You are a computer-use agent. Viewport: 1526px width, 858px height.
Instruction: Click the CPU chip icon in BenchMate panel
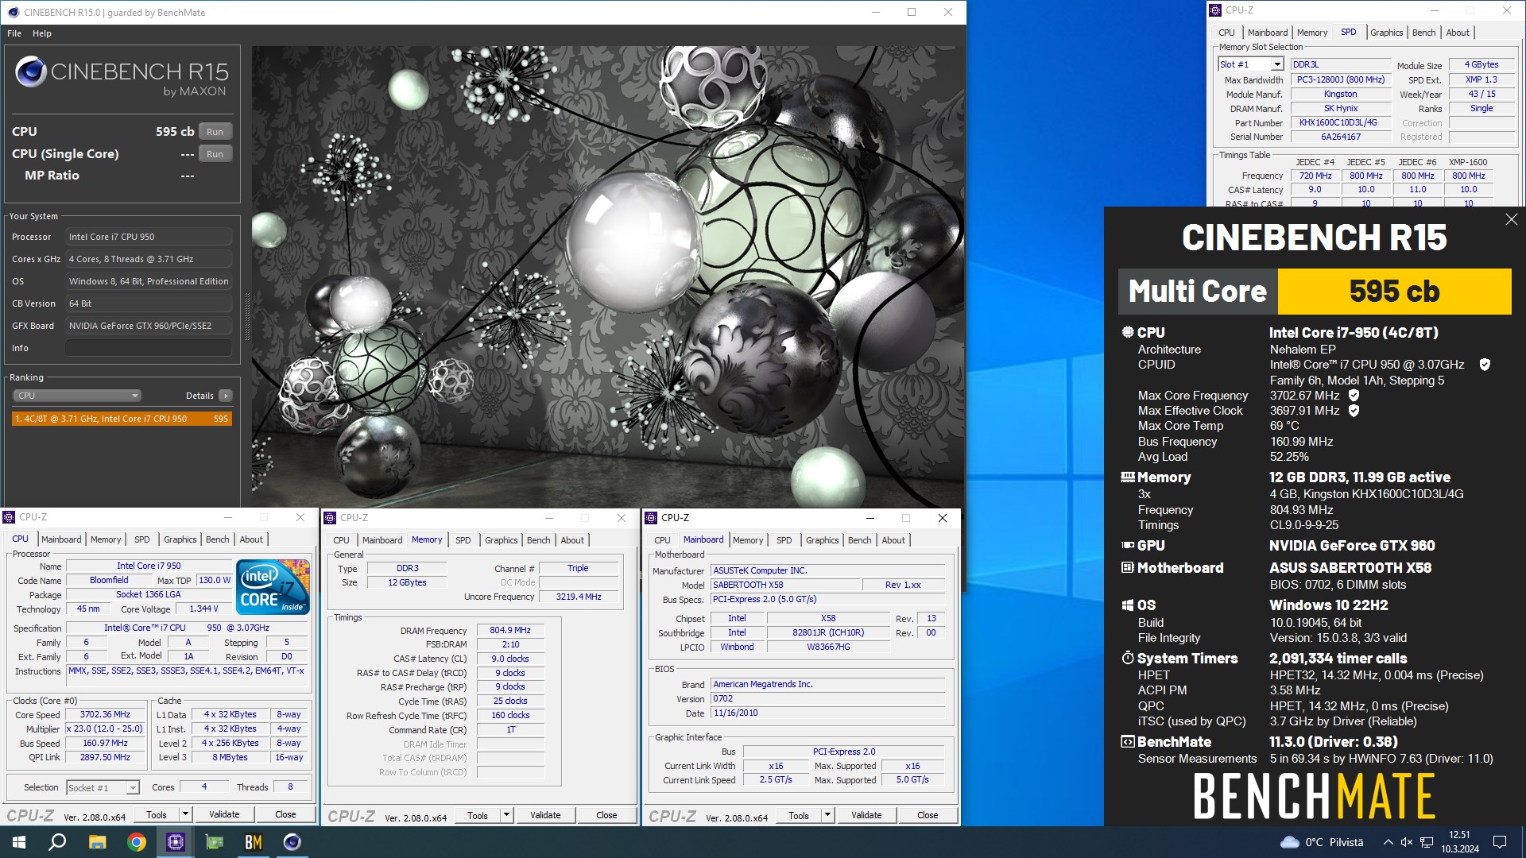(x=1127, y=332)
